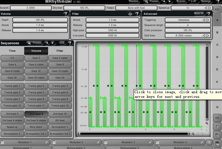Enable the Modulator 3 checkbox

(x=106, y=142)
